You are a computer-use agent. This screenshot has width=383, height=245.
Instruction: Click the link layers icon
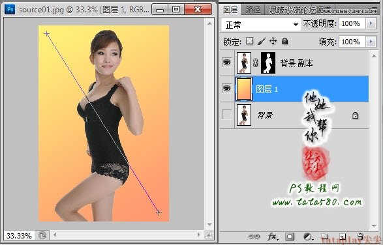[x=254, y=237]
